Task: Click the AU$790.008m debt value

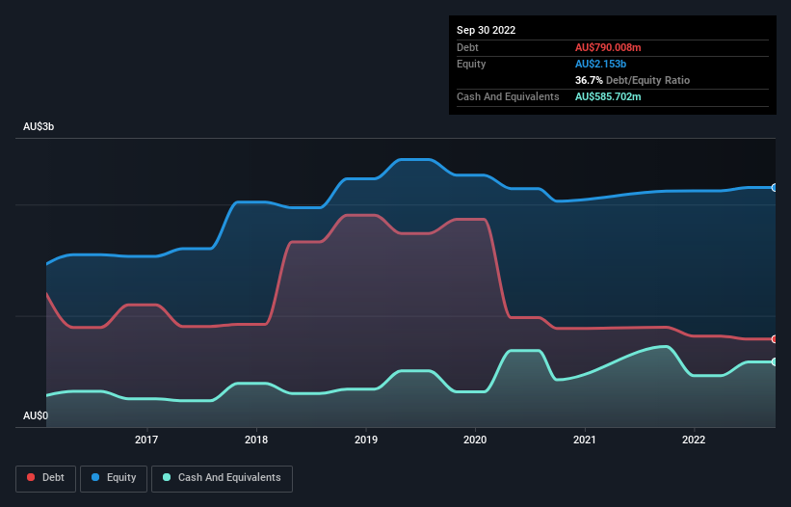Action: [608, 47]
